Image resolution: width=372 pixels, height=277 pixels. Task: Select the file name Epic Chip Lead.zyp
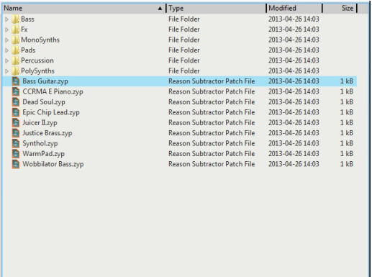coord(51,112)
